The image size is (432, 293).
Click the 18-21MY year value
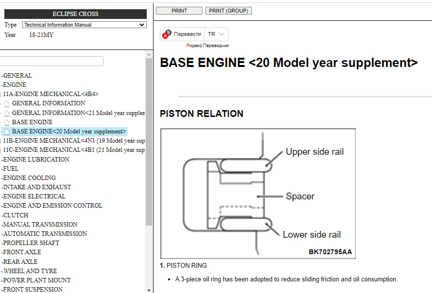point(41,35)
